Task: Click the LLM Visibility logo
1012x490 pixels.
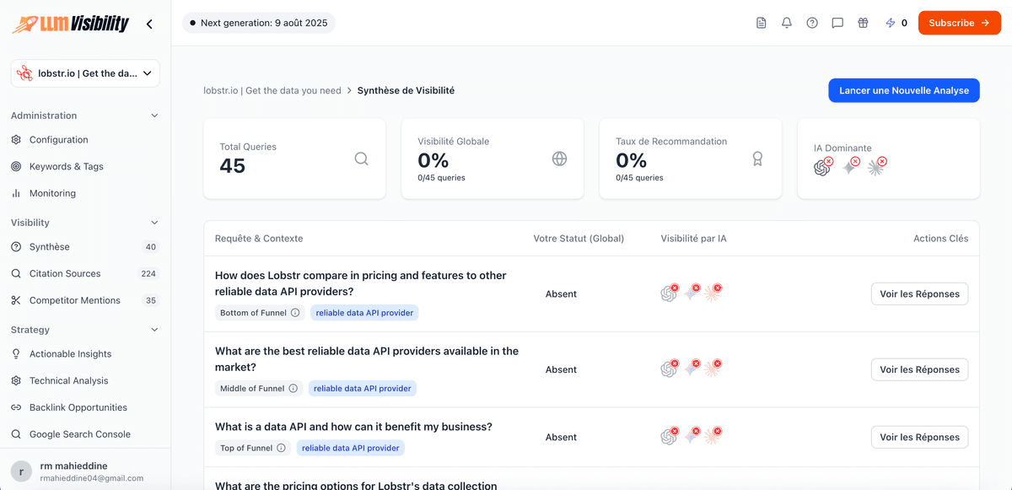Action: point(71,24)
